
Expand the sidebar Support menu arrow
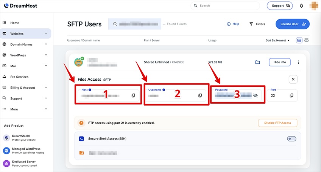(x=46, y=98)
